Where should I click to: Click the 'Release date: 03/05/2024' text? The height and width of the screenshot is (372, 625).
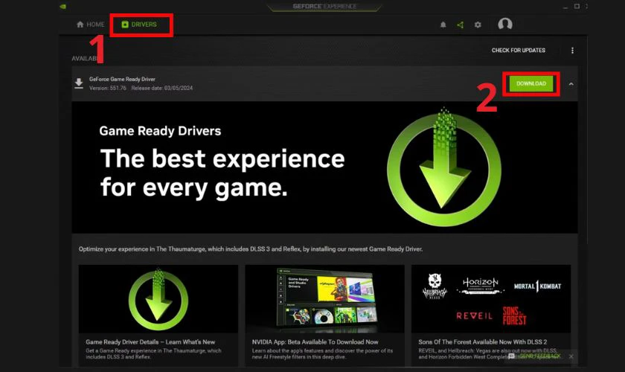pos(162,88)
